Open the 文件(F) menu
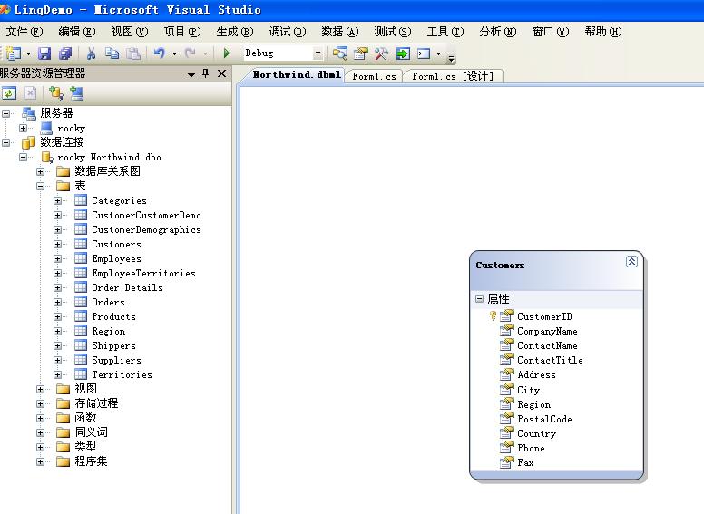 pyautogui.click(x=24, y=32)
